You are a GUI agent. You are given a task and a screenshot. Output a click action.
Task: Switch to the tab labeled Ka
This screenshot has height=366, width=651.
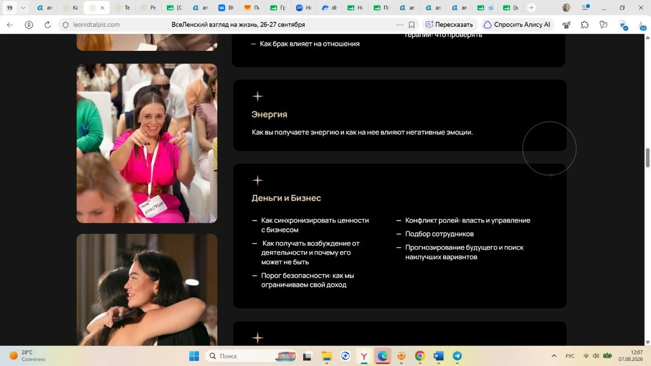coord(71,8)
